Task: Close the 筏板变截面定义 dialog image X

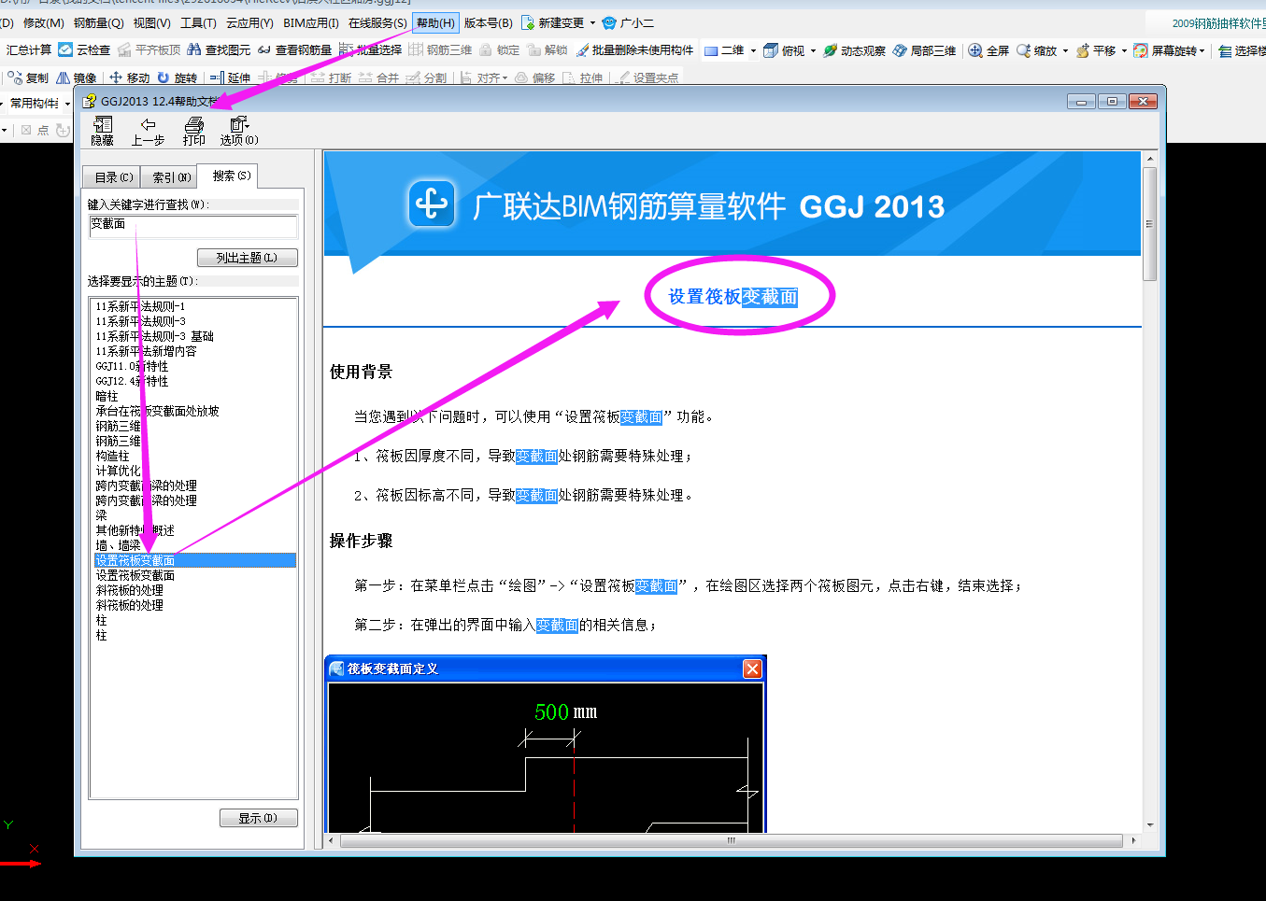Action: point(752,669)
